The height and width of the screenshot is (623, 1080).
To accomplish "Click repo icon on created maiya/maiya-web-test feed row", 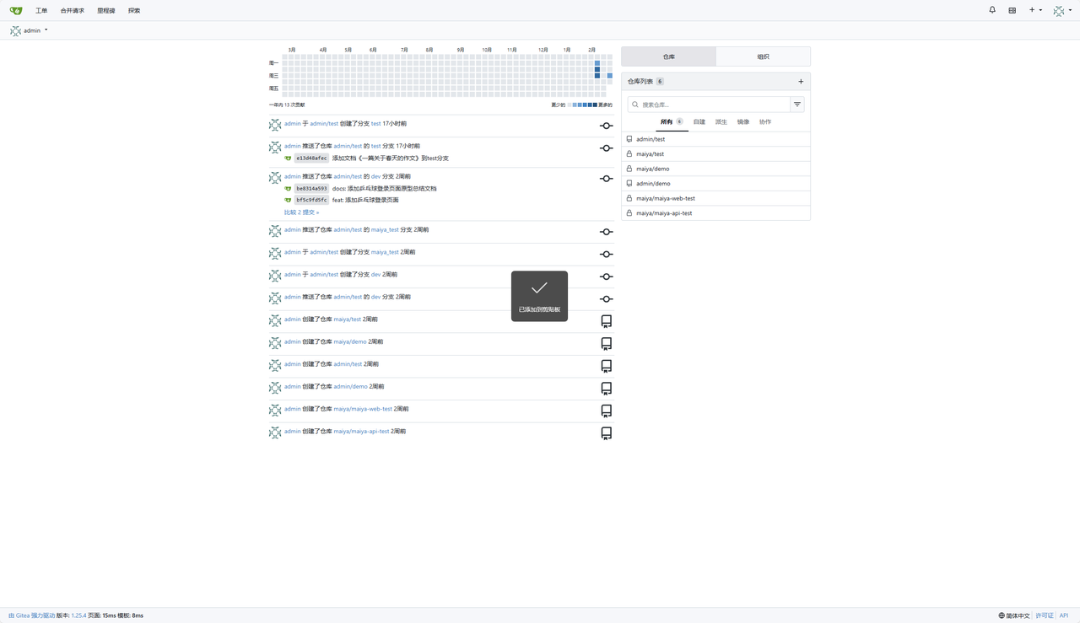I will pyautogui.click(x=606, y=411).
